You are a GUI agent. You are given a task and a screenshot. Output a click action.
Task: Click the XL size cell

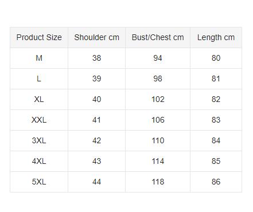tap(39, 99)
